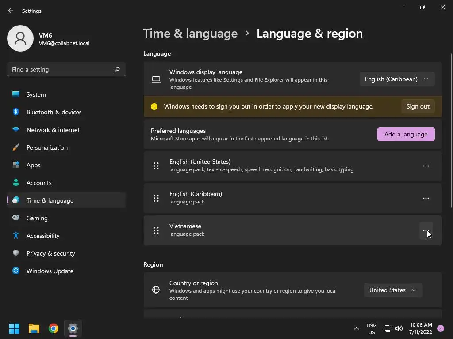Click the search magnifier icon

pos(117,69)
